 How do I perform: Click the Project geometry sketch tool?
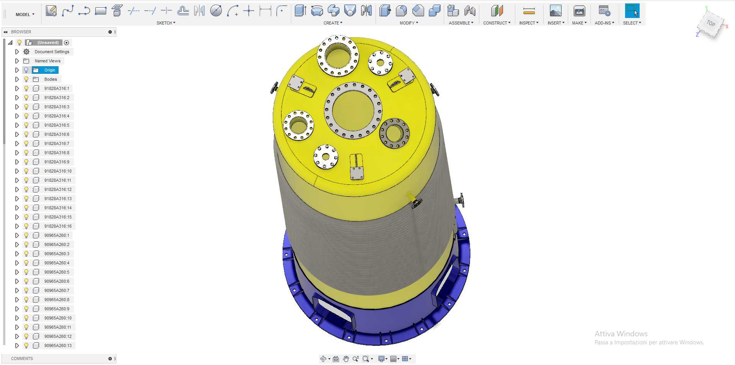(x=117, y=11)
